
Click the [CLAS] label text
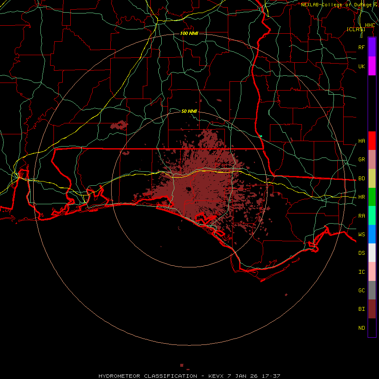356,29
